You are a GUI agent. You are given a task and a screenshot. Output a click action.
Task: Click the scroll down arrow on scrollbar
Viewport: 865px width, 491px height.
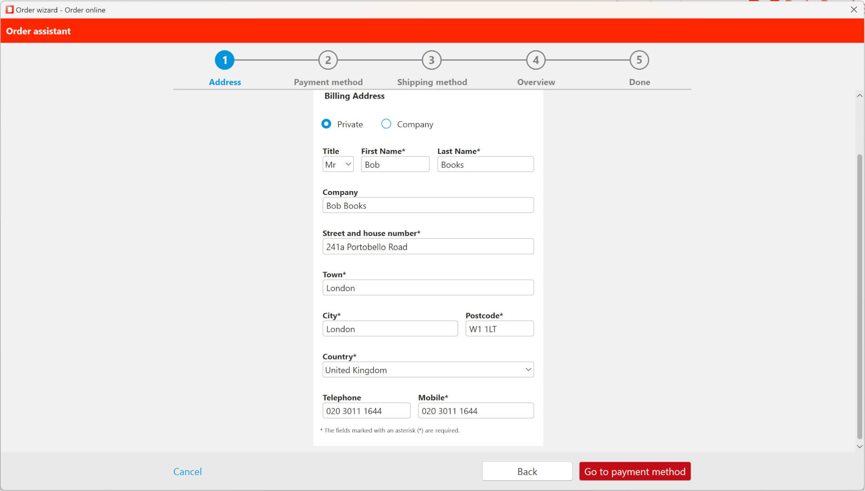tap(860, 447)
